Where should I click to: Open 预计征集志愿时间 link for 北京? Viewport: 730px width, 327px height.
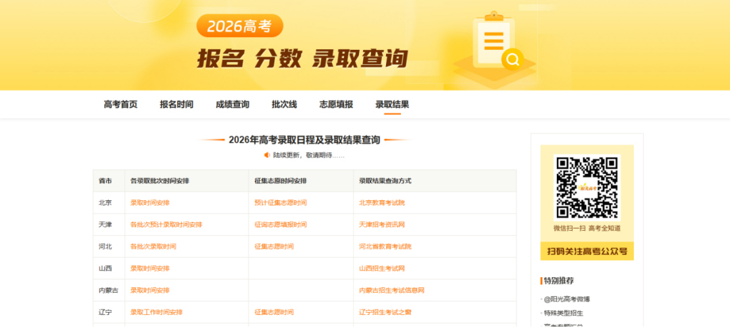tap(281, 203)
